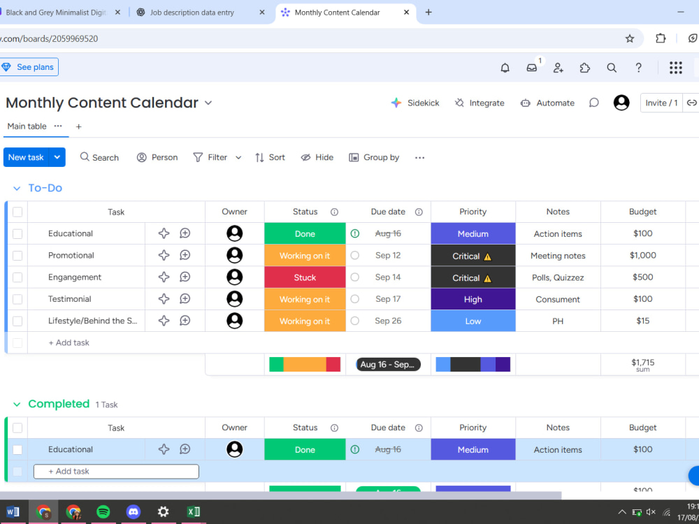The width and height of the screenshot is (699, 524).
Task: Change the Low priority on Lifestyle row
Action: (x=473, y=321)
